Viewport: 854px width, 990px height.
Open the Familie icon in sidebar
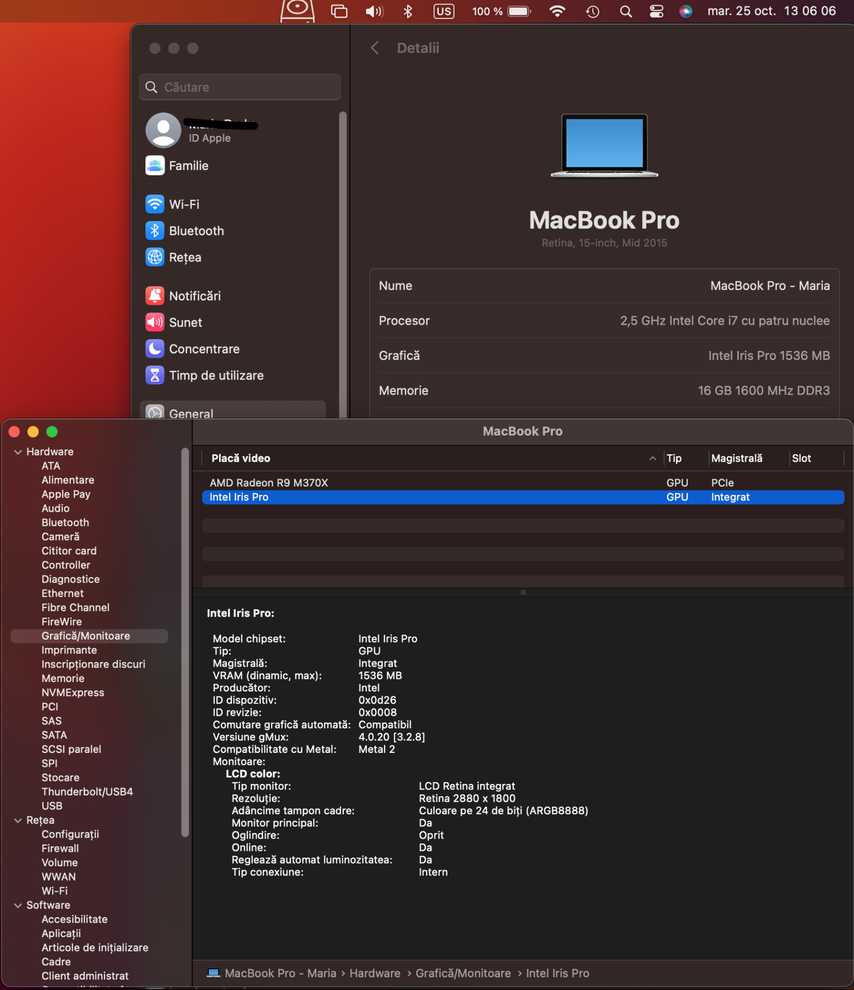[x=155, y=165]
